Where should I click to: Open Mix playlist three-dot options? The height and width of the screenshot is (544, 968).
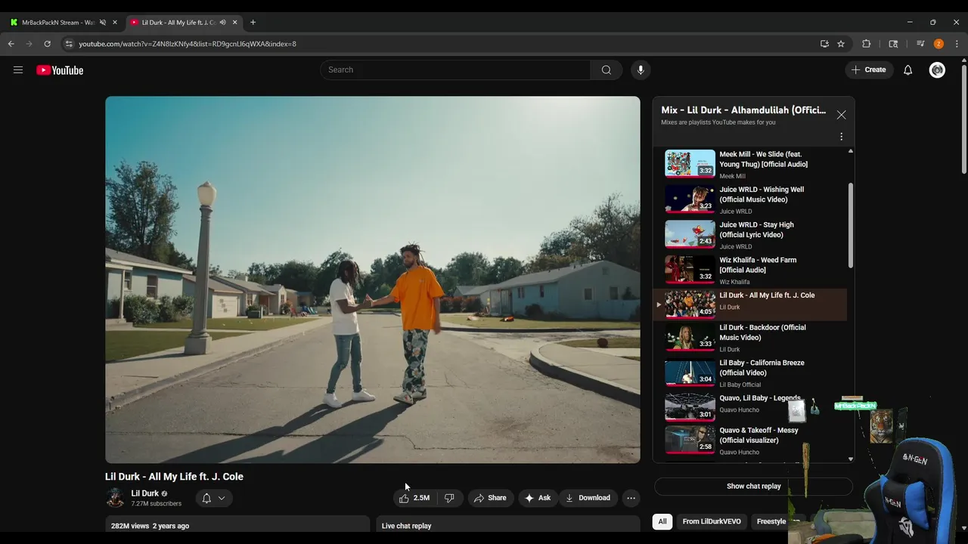point(841,137)
